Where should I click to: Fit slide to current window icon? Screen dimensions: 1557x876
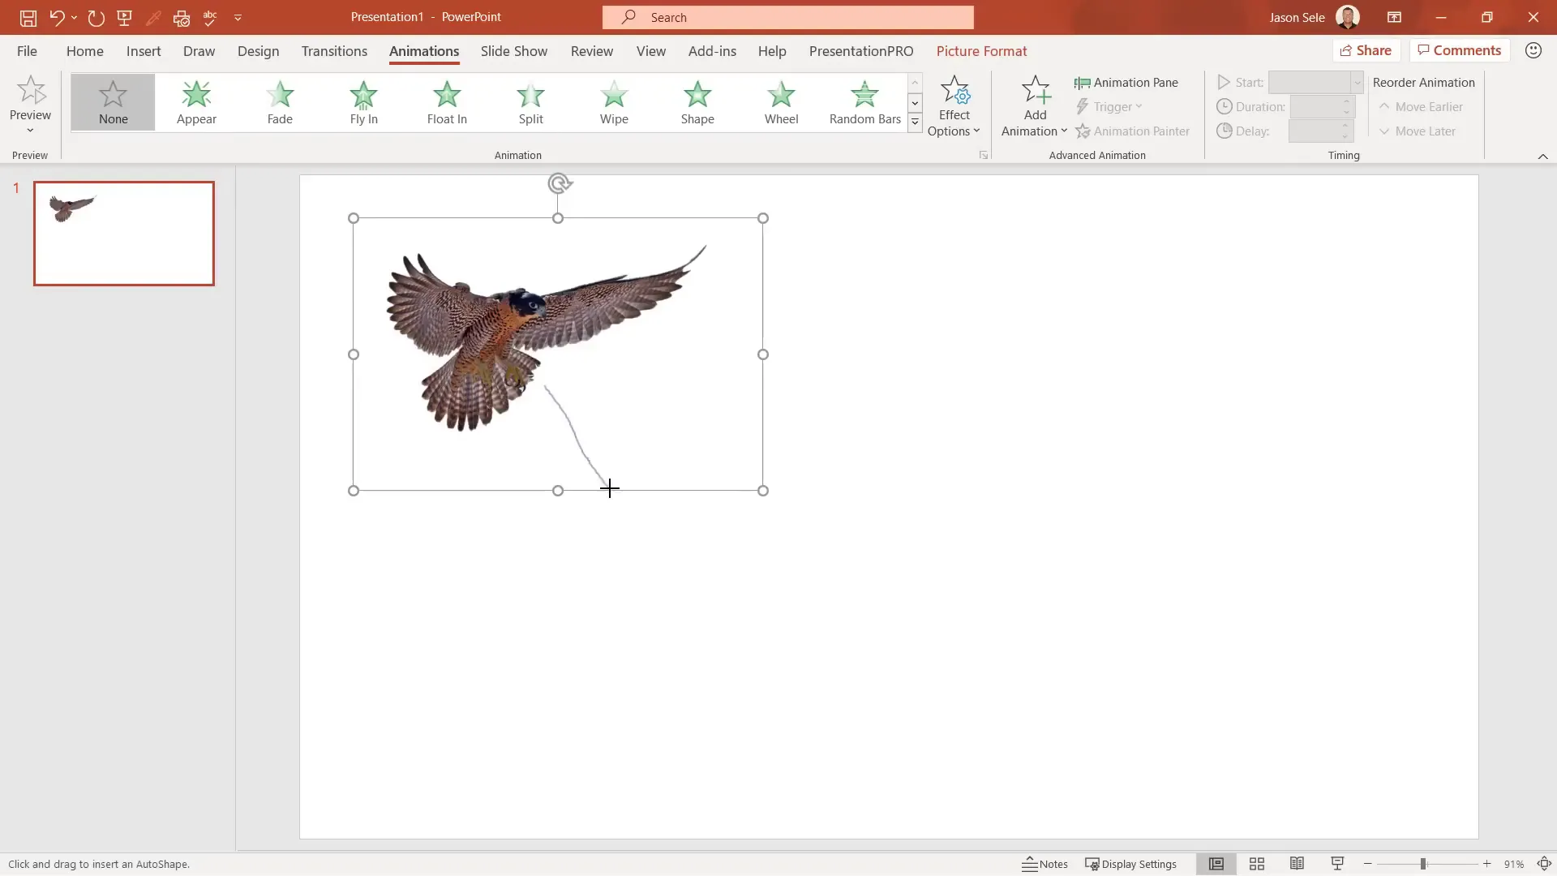tap(1544, 864)
